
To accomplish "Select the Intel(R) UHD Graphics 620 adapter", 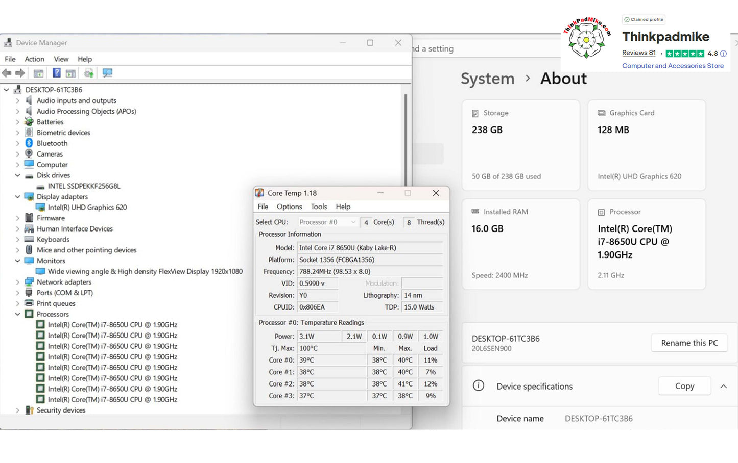I will [x=87, y=208].
